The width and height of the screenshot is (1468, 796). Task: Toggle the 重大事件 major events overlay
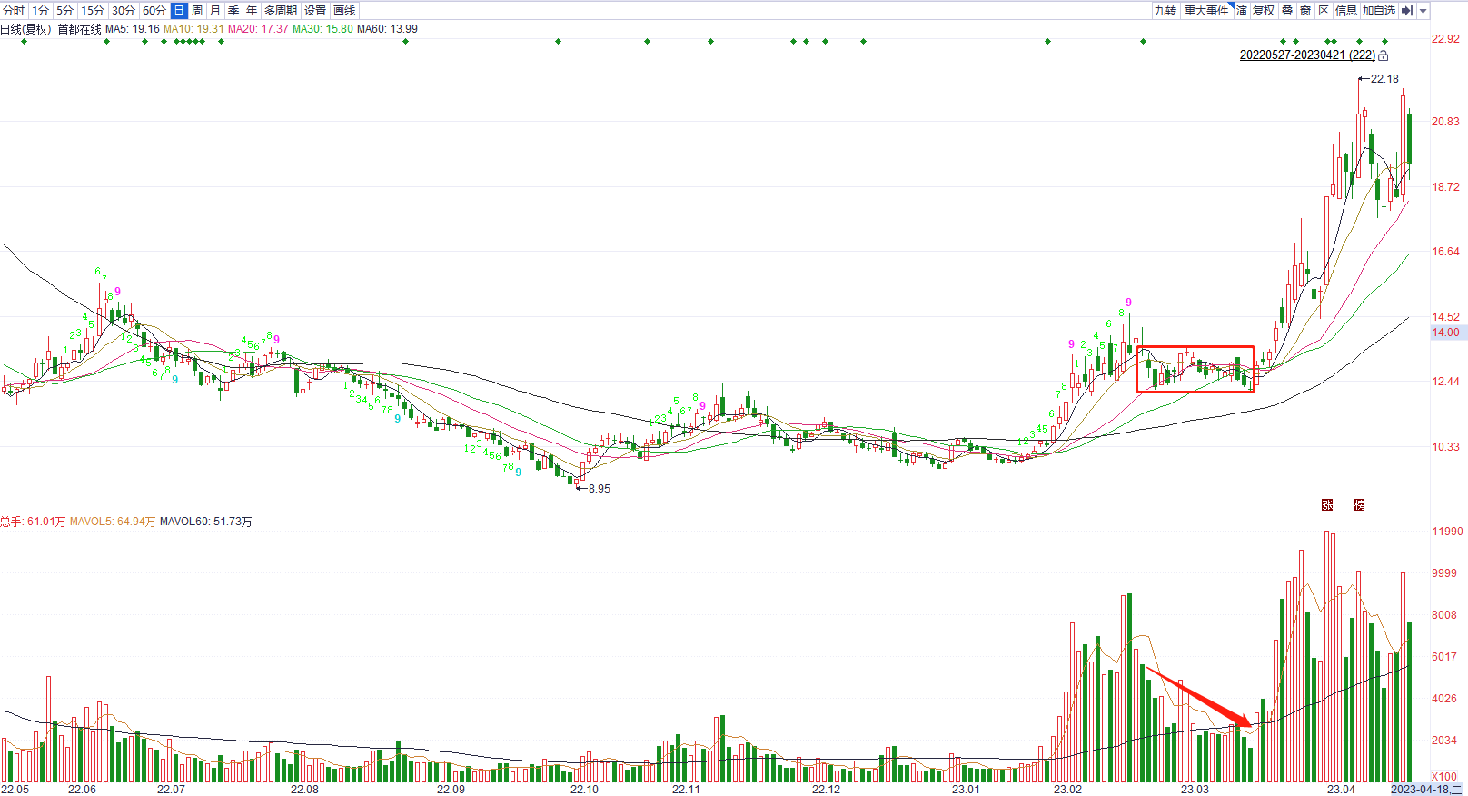[x=1206, y=11]
